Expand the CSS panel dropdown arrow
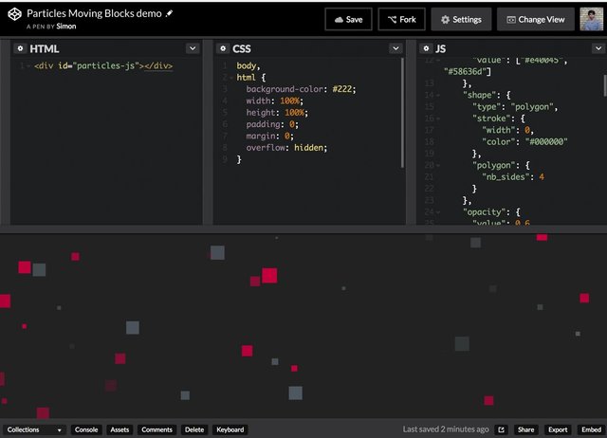This screenshot has width=607, height=438. [x=395, y=48]
